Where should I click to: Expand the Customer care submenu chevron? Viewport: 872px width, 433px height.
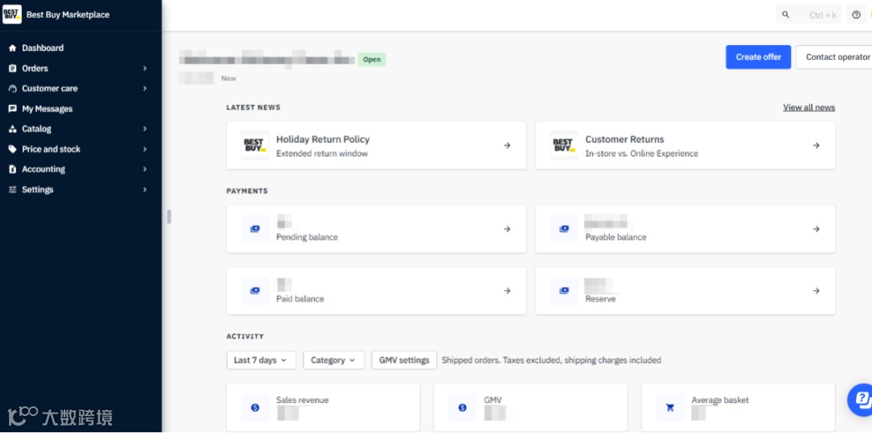click(x=145, y=89)
